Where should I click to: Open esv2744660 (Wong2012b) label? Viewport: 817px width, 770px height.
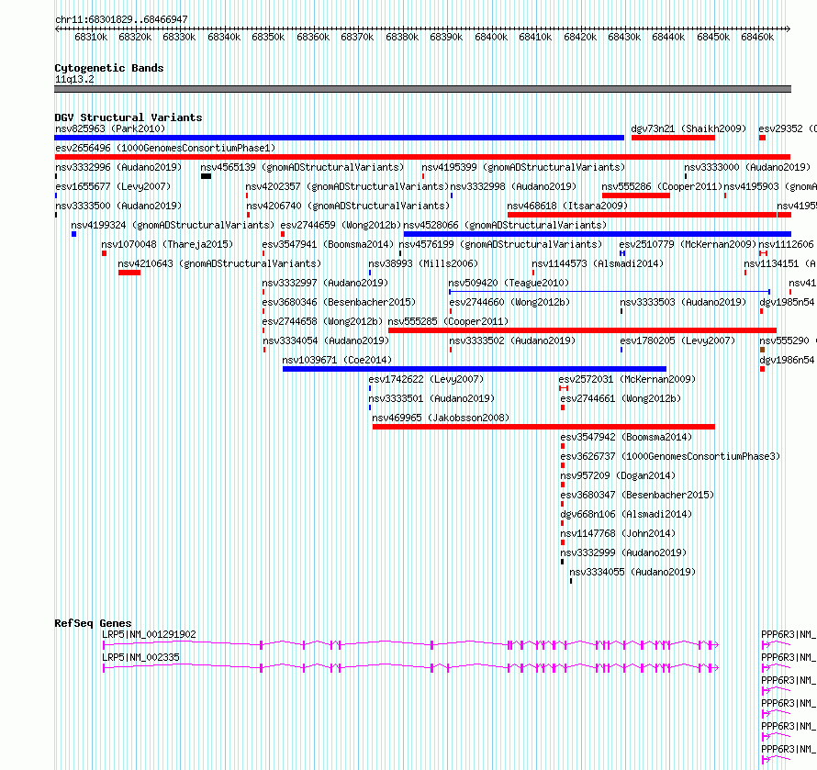509,302
